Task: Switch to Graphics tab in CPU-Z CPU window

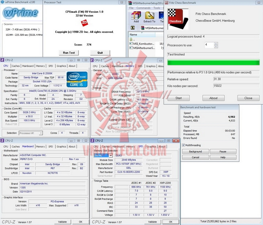Action: coord(61,66)
